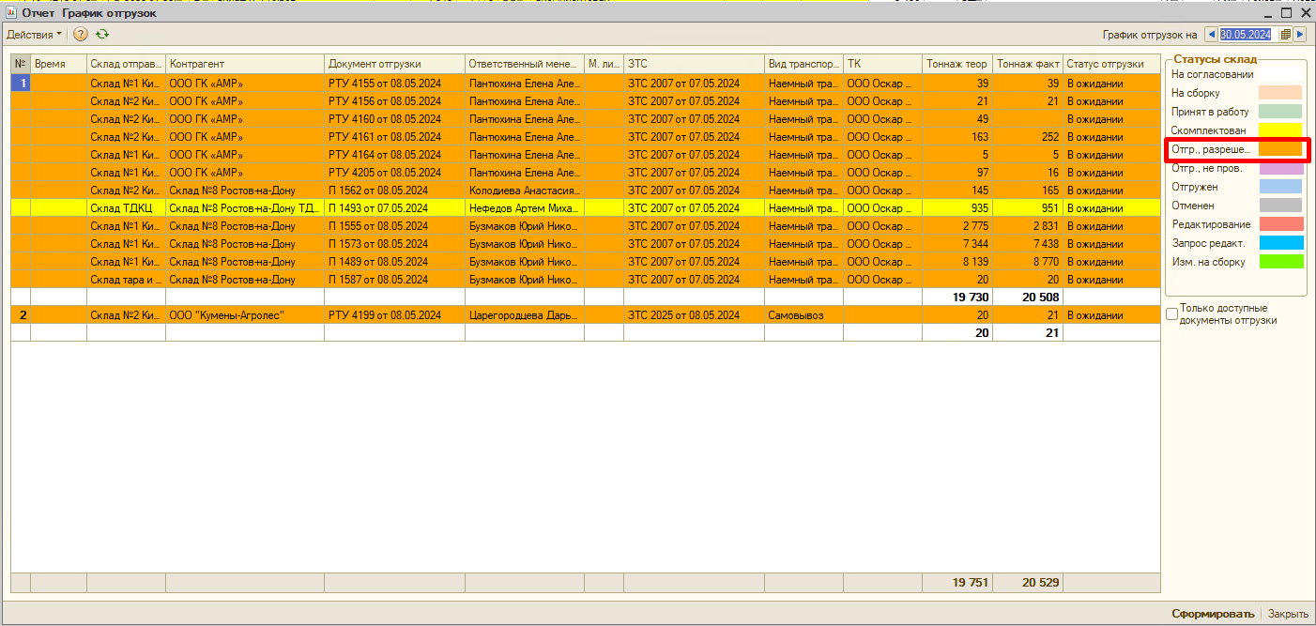This screenshot has height=626, width=1316.
Task: Click the ЗТС column header
Action: coord(695,64)
